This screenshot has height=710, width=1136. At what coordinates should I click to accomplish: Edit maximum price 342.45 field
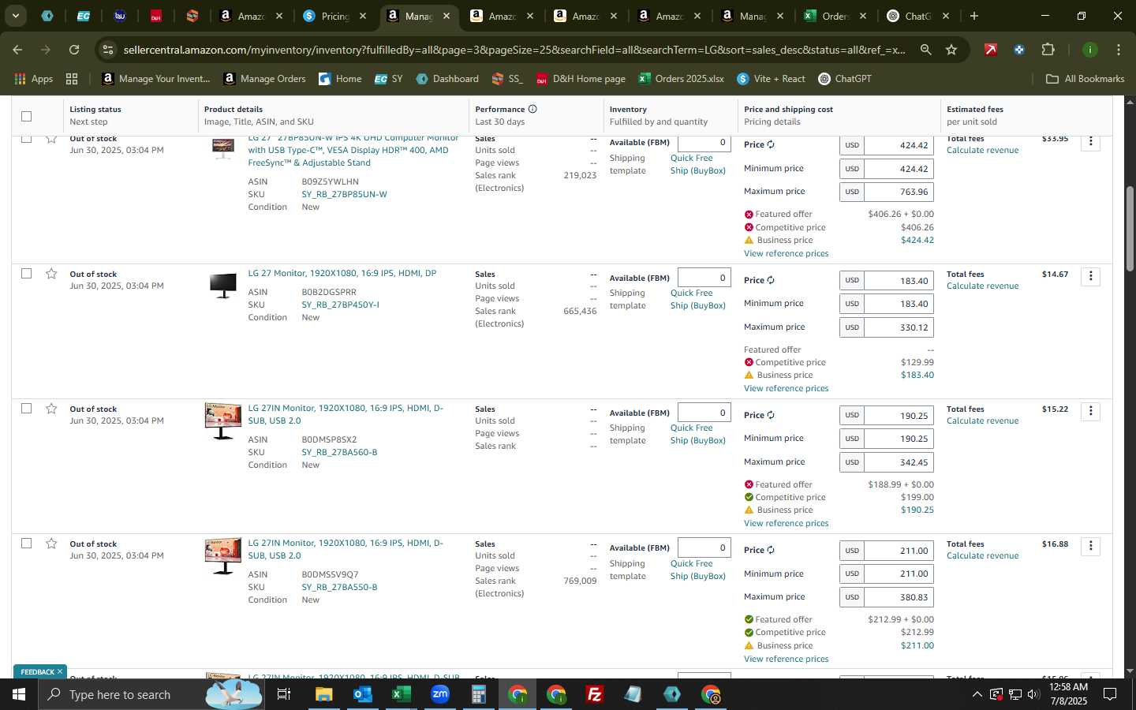click(x=899, y=462)
